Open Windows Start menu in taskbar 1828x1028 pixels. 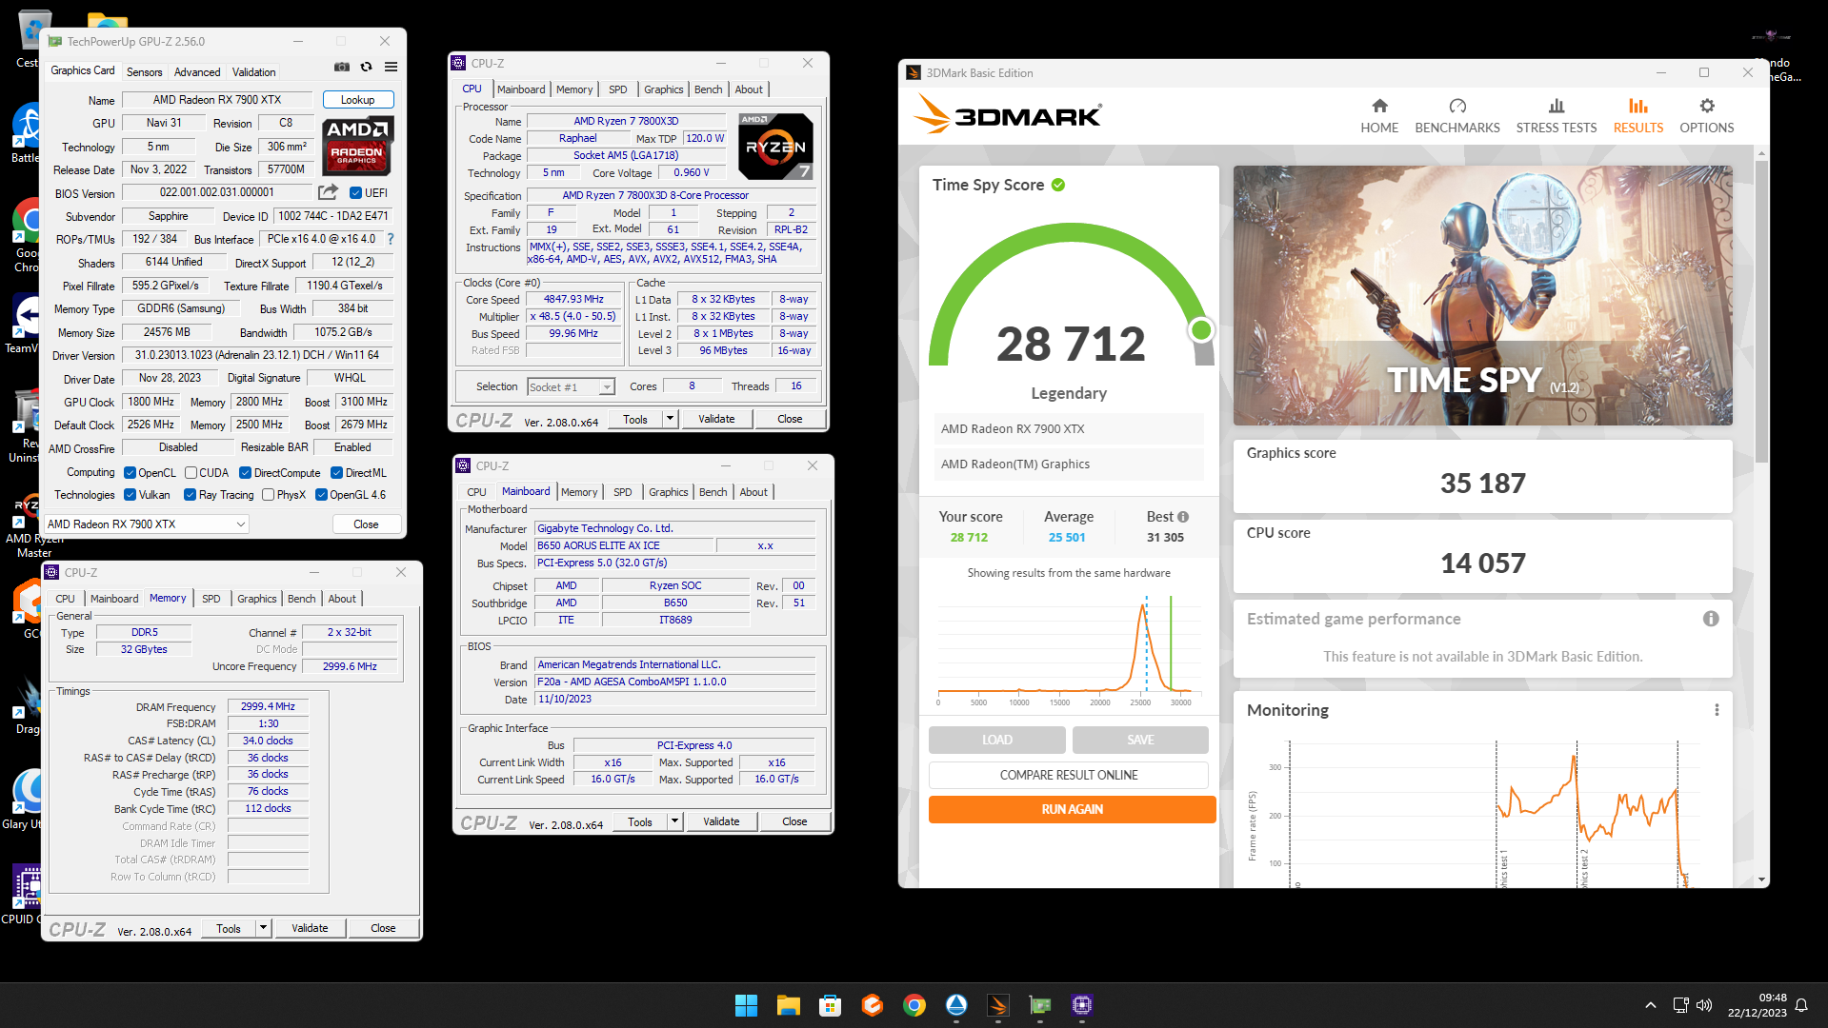click(746, 1005)
